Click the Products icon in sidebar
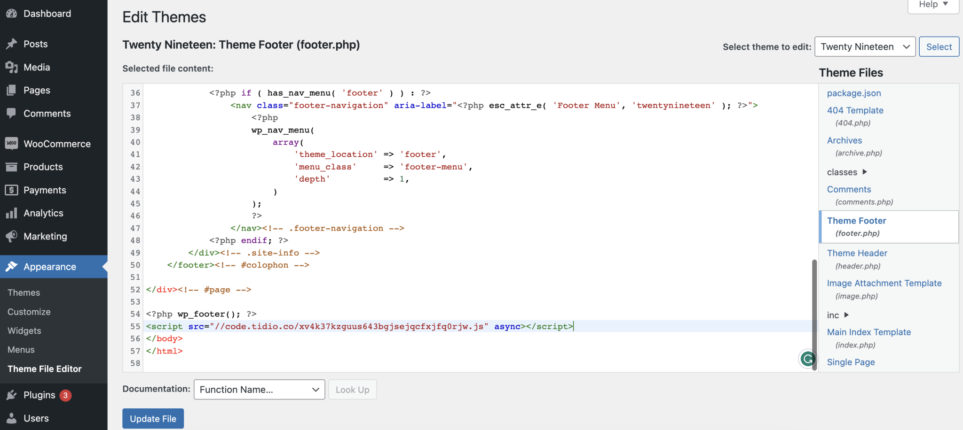963x430 pixels. [x=12, y=167]
